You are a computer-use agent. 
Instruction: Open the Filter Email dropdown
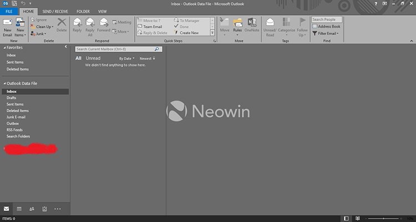(x=326, y=33)
